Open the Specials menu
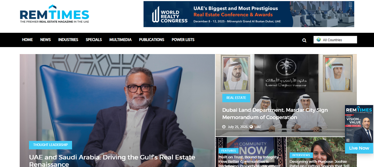374x167 pixels. click(x=94, y=40)
